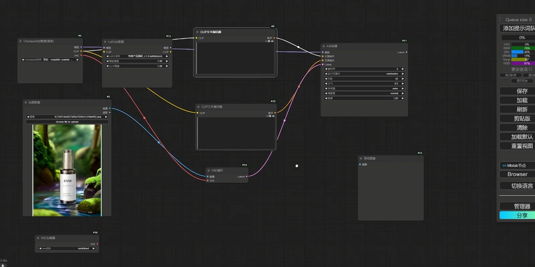Click the VAE output socket on VAE加载器
The height and width of the screenshot is (267, 535).
(x=97, y=244)
